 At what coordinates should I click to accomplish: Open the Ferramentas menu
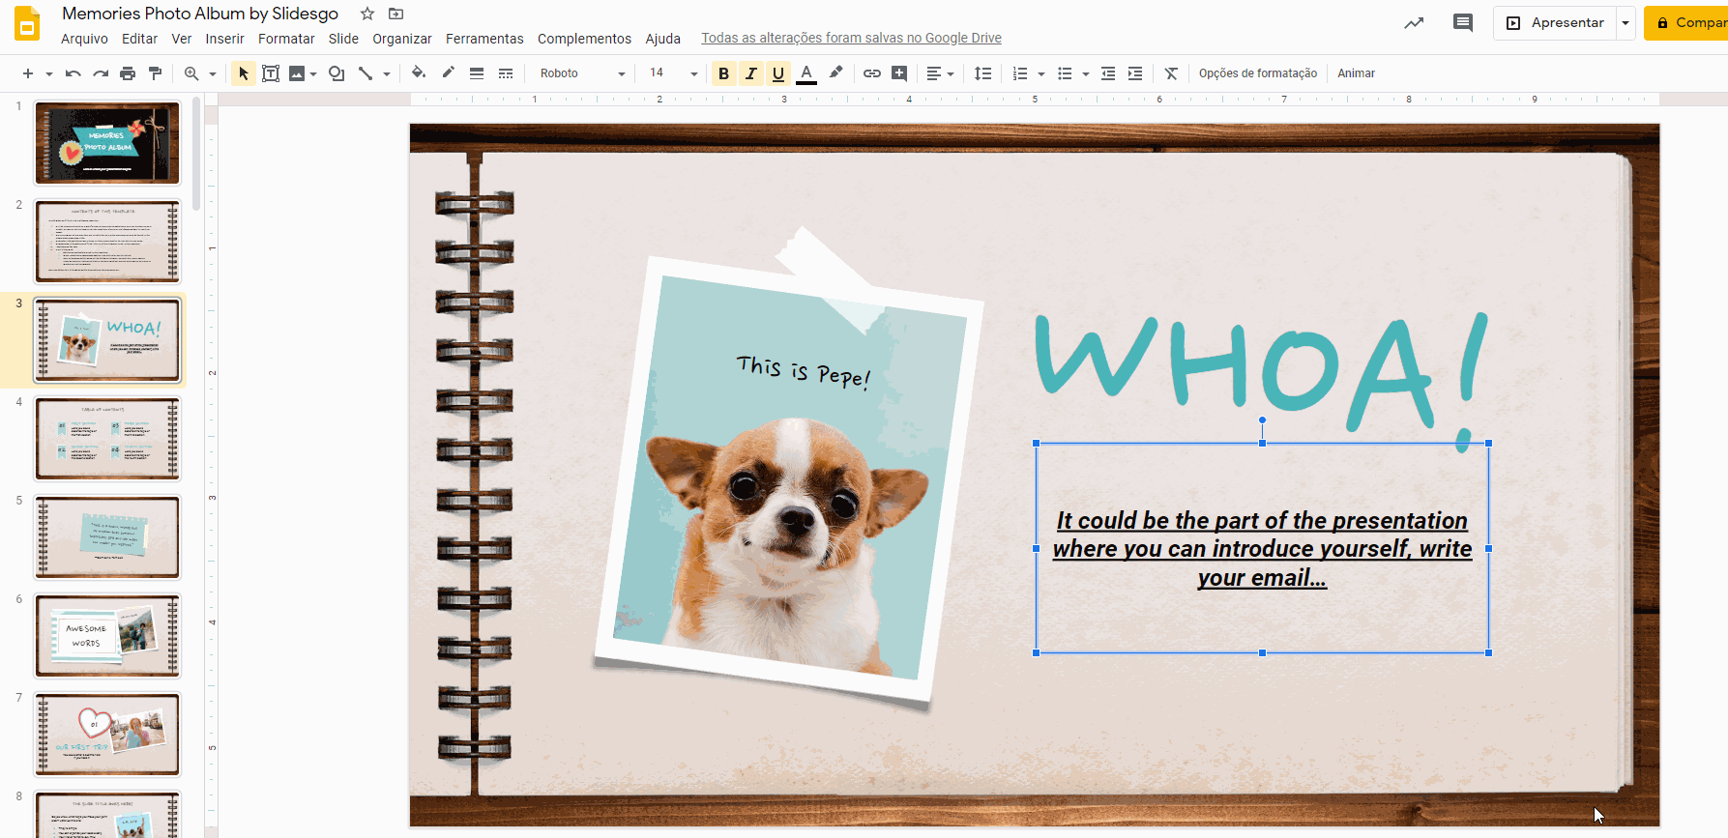pyautogui.click(x=484, y=39)
